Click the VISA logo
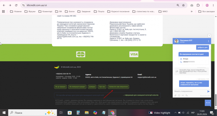This screenshot has width=217, height=116. click(x=134, y=54)
